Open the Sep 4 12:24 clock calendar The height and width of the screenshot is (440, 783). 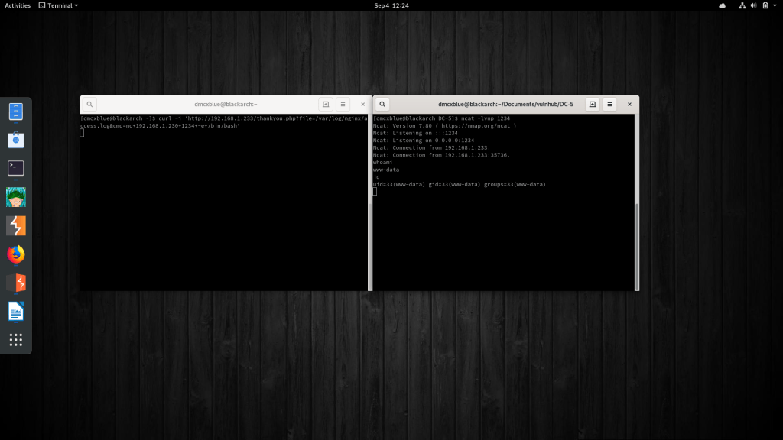pos(391,5)
